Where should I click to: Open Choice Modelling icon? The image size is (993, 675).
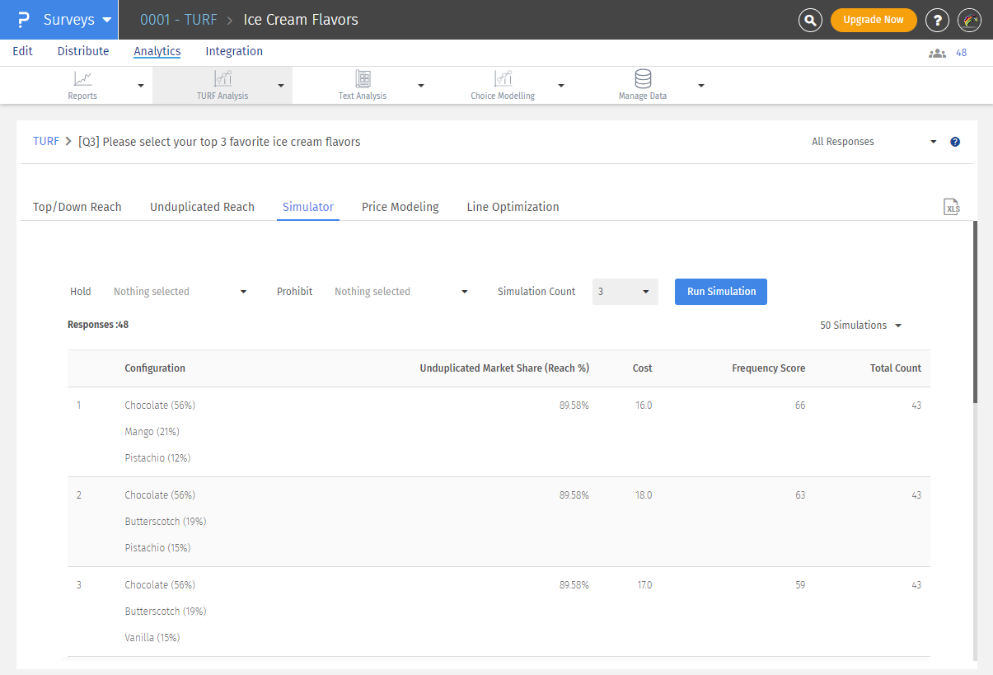[x=503, y=79]
